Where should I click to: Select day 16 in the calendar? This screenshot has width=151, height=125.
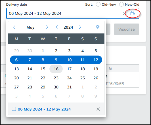(56, 69)
